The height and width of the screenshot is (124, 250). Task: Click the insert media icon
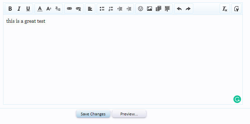point(158,9)
